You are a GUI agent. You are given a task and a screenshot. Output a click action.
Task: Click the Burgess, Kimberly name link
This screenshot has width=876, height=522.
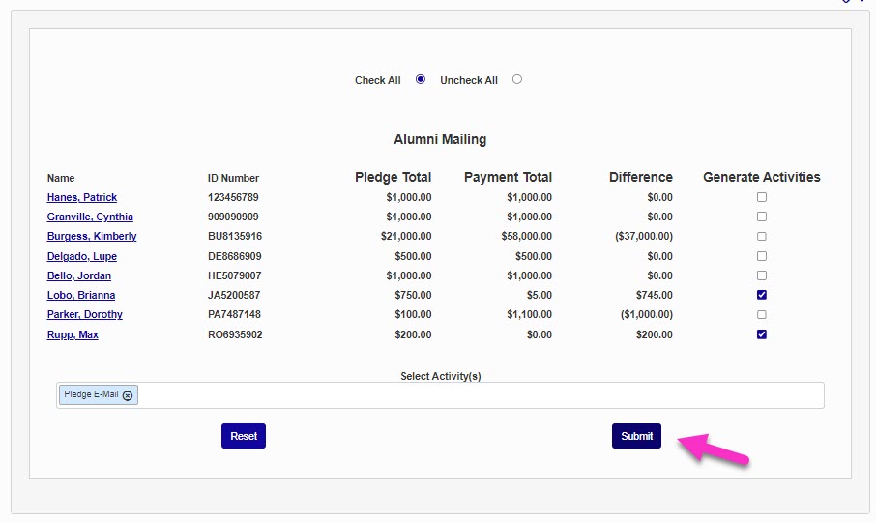[x=92, y=236]
